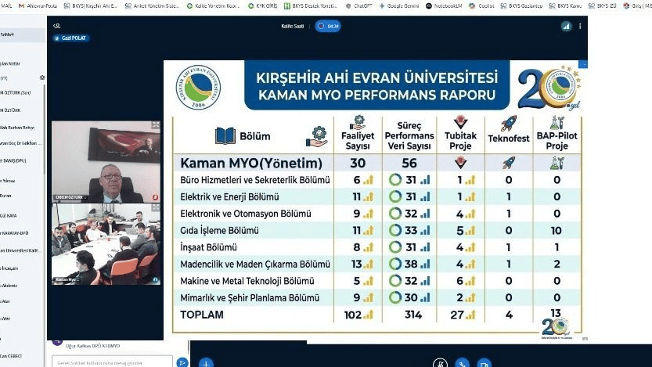Open the BKYS Kamu bookmark

pos(565,5)
